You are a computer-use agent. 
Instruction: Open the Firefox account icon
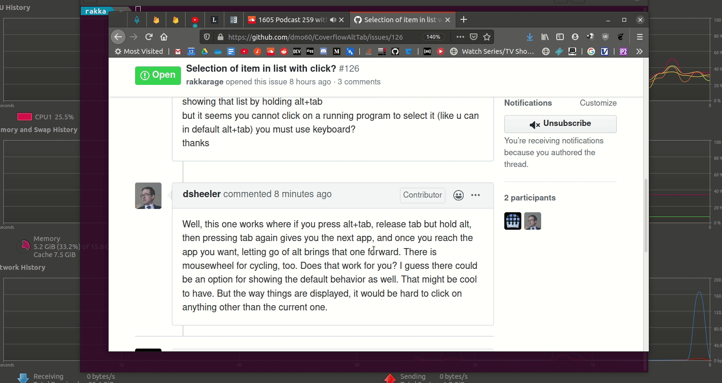click(575, 37)
